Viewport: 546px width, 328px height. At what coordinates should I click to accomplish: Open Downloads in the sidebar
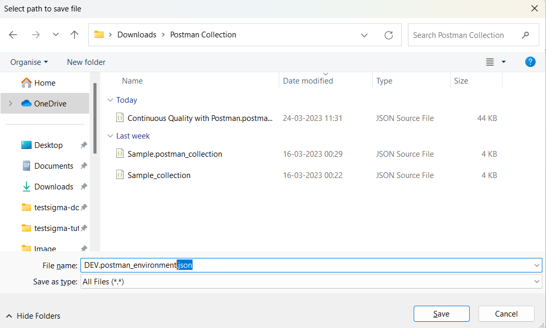47,187
